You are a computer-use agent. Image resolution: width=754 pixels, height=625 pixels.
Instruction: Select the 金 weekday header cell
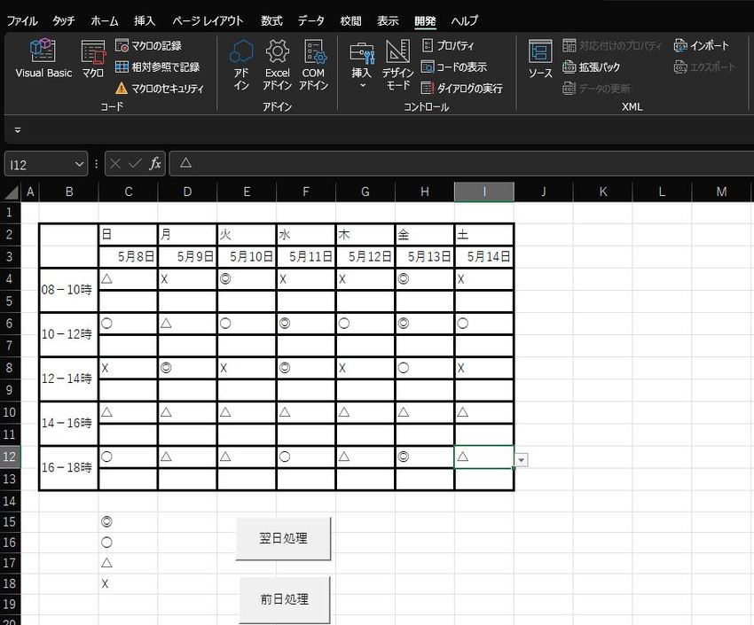pos(425,234)
